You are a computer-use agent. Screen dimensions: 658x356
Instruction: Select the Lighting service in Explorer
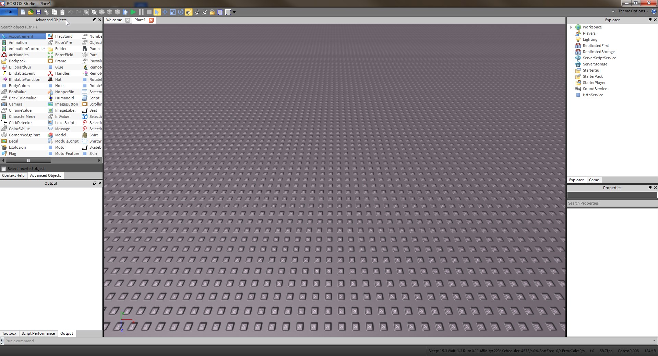click(590, 39)
